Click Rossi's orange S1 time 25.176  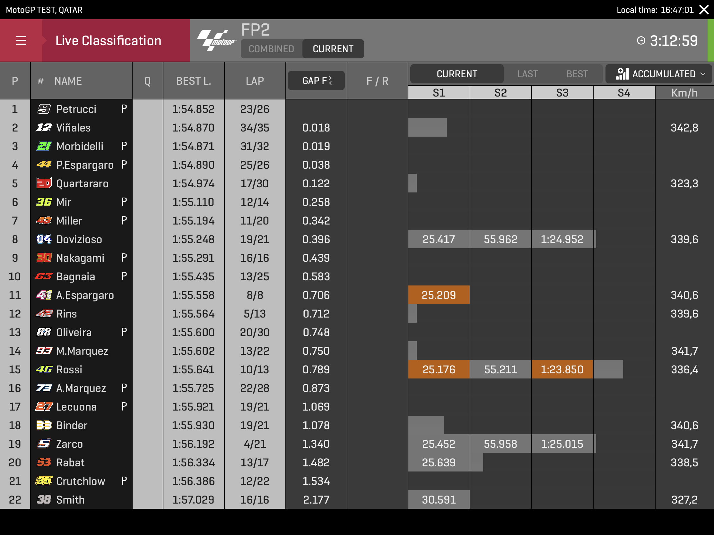439,369
